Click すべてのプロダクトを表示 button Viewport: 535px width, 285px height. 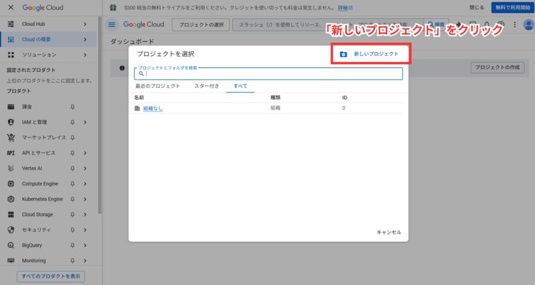[51, 276]
